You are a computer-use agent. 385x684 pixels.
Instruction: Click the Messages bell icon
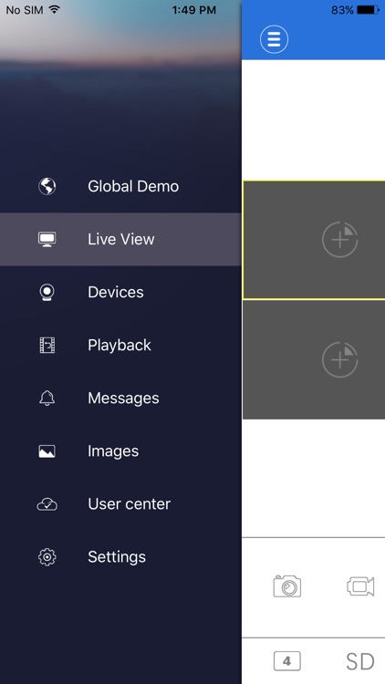click(47, 398)
